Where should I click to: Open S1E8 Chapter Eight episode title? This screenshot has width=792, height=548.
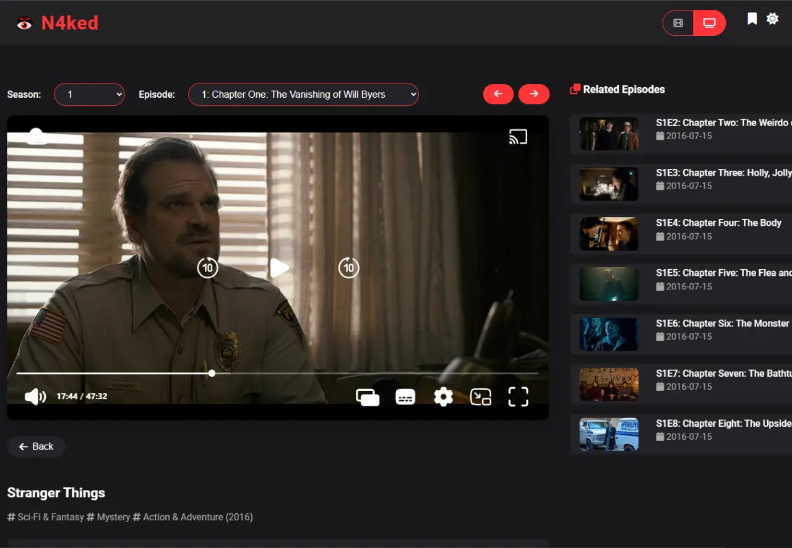pyautogui.click(x=723, y=423)
